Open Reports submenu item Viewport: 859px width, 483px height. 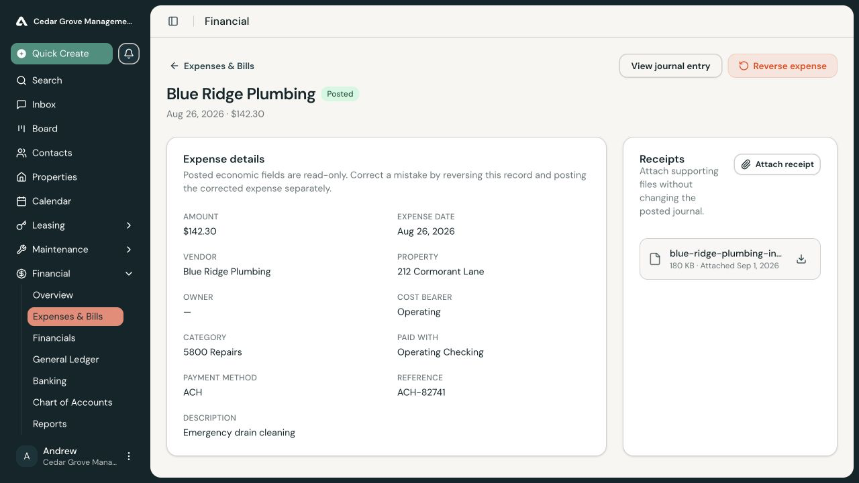(x=50, y=424)
